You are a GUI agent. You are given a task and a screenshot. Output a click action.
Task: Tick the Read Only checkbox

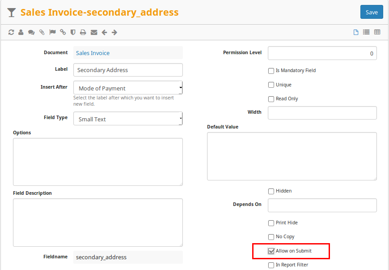click(271, 99)
